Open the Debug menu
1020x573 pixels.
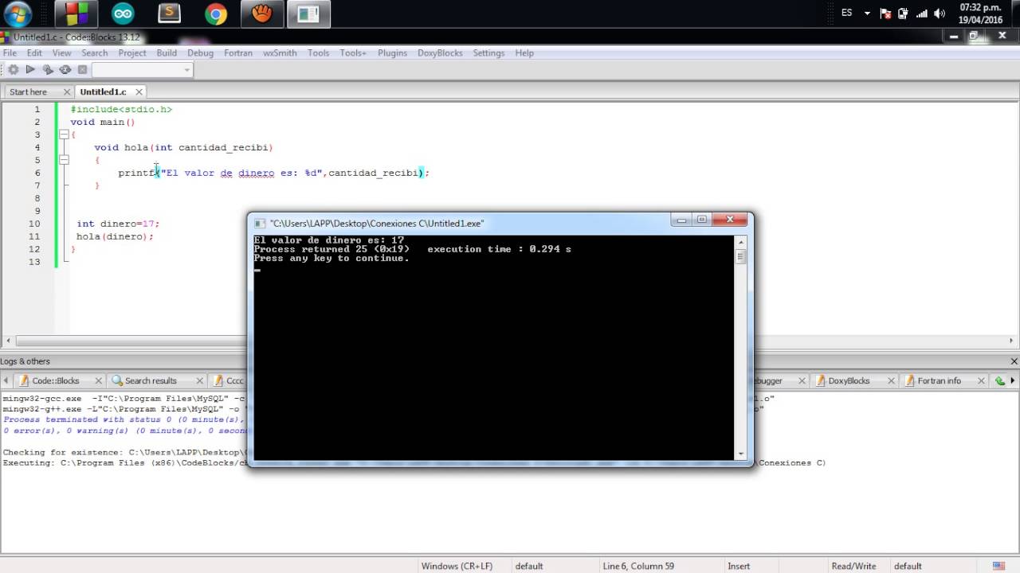tap(200, 53)
